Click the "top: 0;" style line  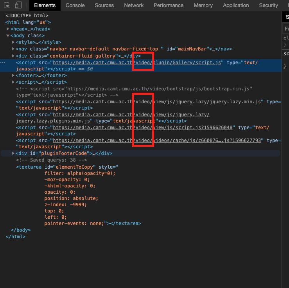coord(54,211)
